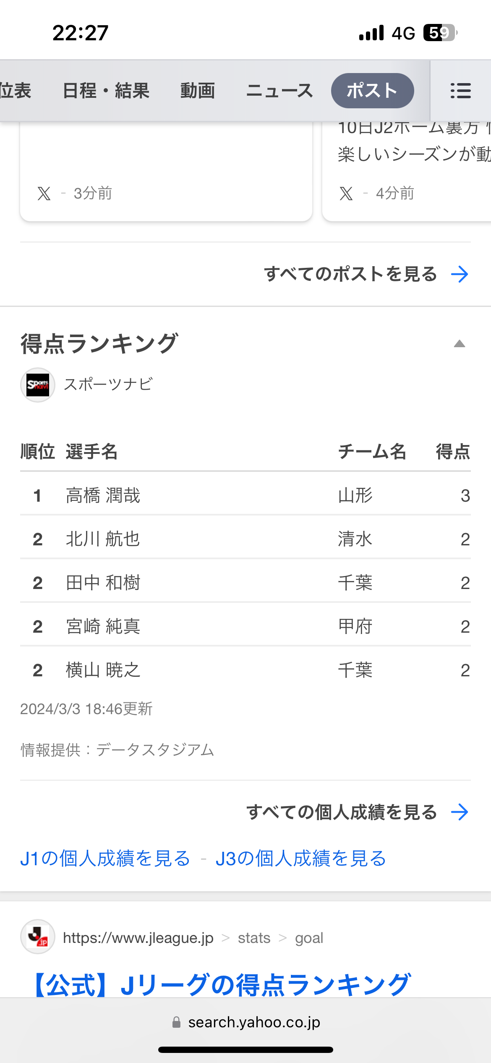Open すべてのポストを見る link
Image resolution: width=491 pixels, height=1063 pixels.
(x=350, y=274)
